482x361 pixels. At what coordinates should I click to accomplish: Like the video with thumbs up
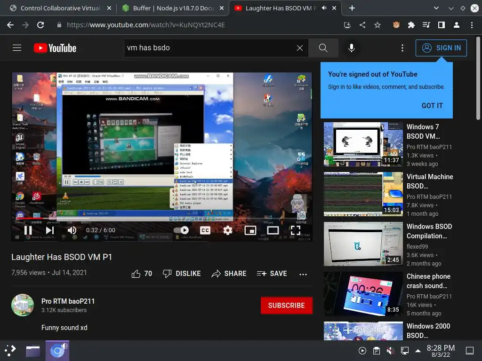[142, 274]
